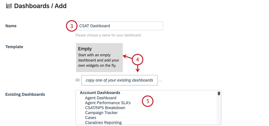Click the red step 4 marker
The image size is (269, 126).
point(137,60)
